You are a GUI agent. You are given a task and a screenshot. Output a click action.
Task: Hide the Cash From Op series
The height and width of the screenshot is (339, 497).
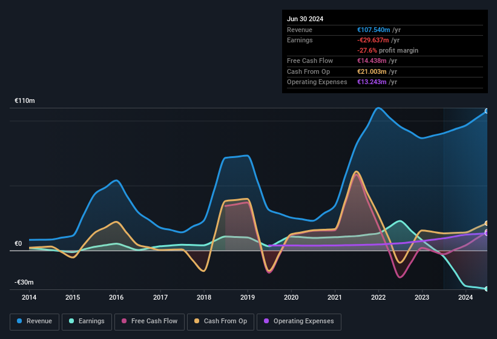coord(220,321)
